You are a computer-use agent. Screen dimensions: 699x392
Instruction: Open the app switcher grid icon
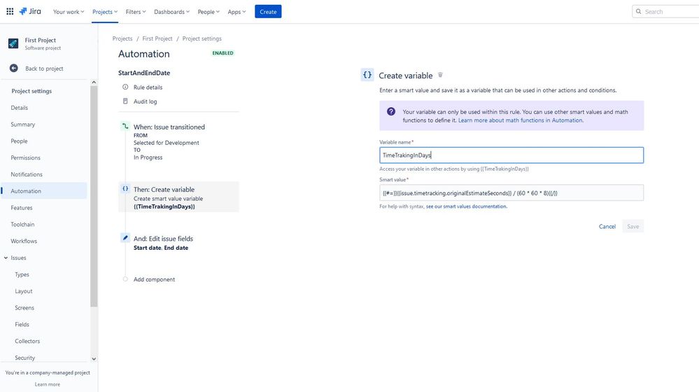[x=10, y=12]
